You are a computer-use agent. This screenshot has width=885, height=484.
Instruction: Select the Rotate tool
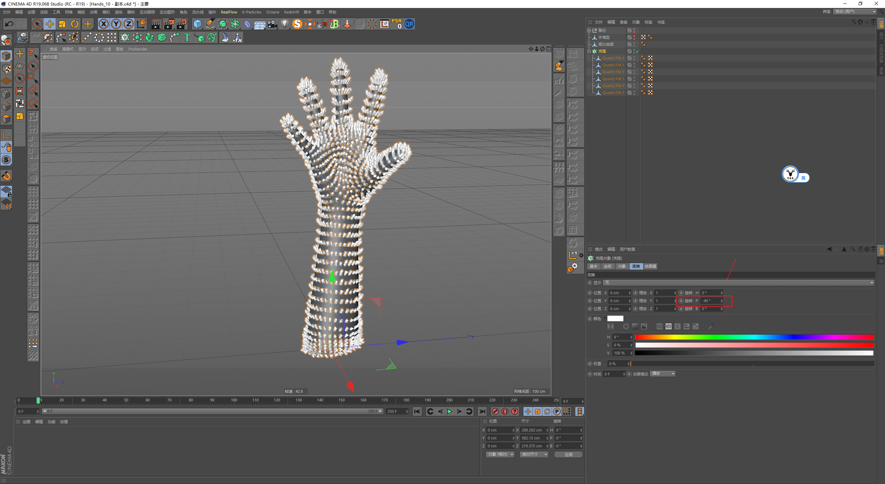pyautogui.click(x=75, y=24)
